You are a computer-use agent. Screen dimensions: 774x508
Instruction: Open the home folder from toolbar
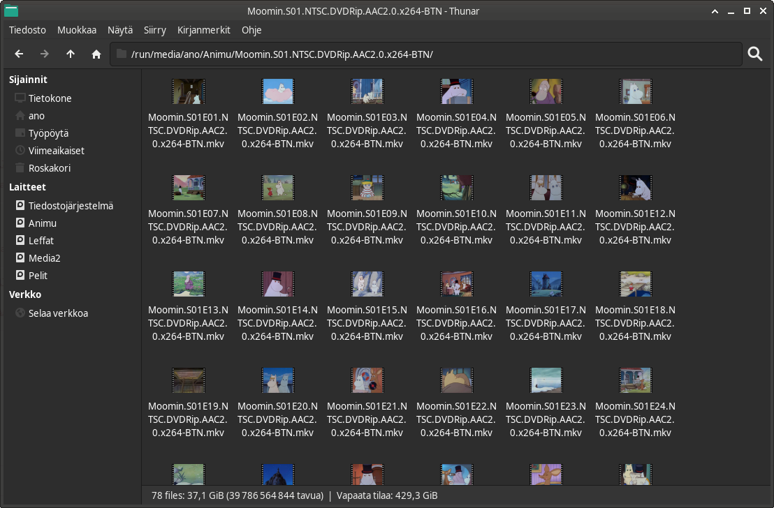[x=96, y=54]
